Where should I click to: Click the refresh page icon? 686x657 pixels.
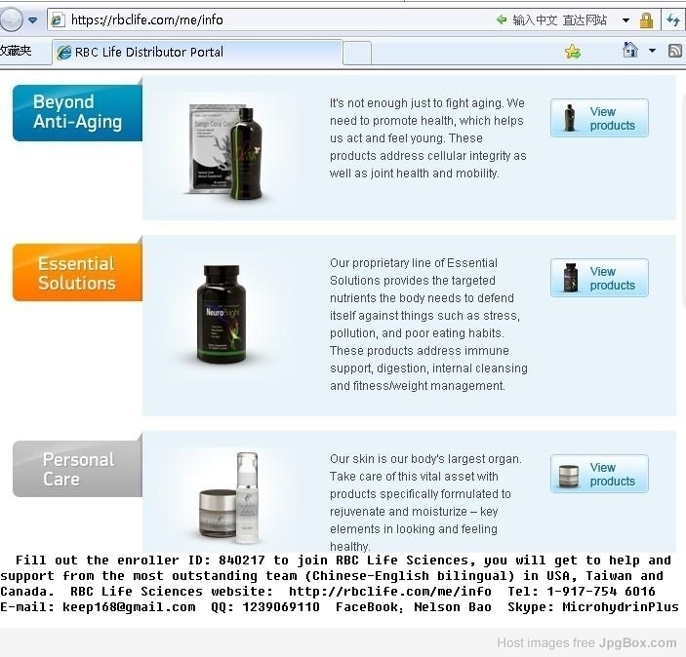coord(673,20)
